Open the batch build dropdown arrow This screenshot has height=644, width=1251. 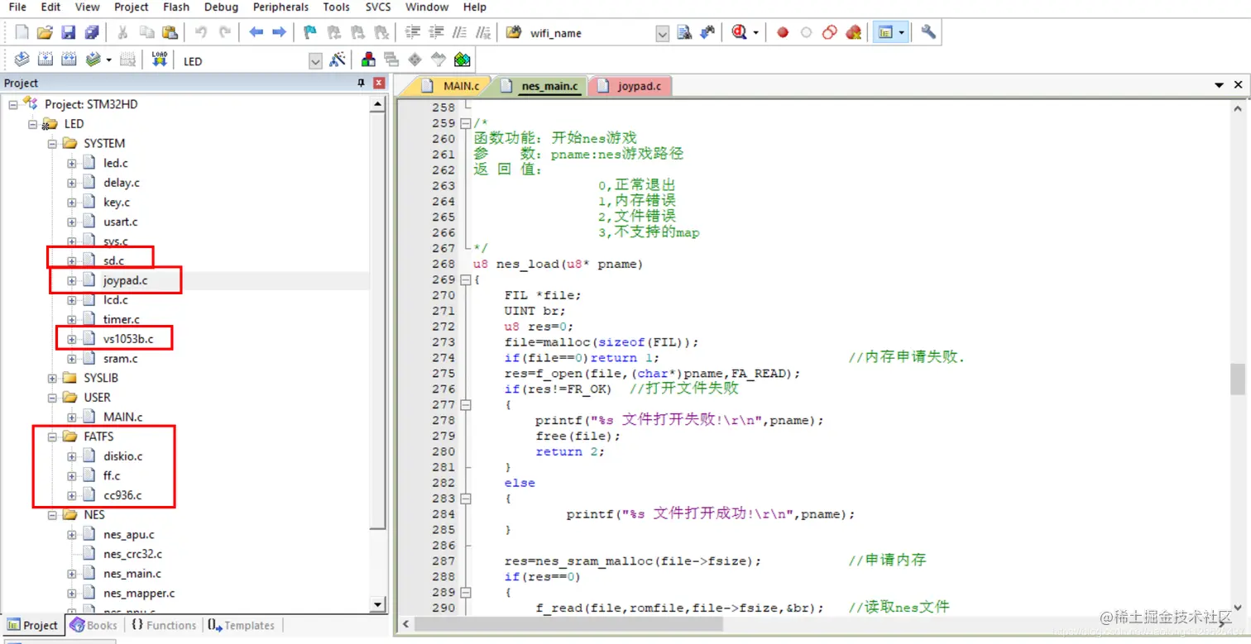pos(108,60)
